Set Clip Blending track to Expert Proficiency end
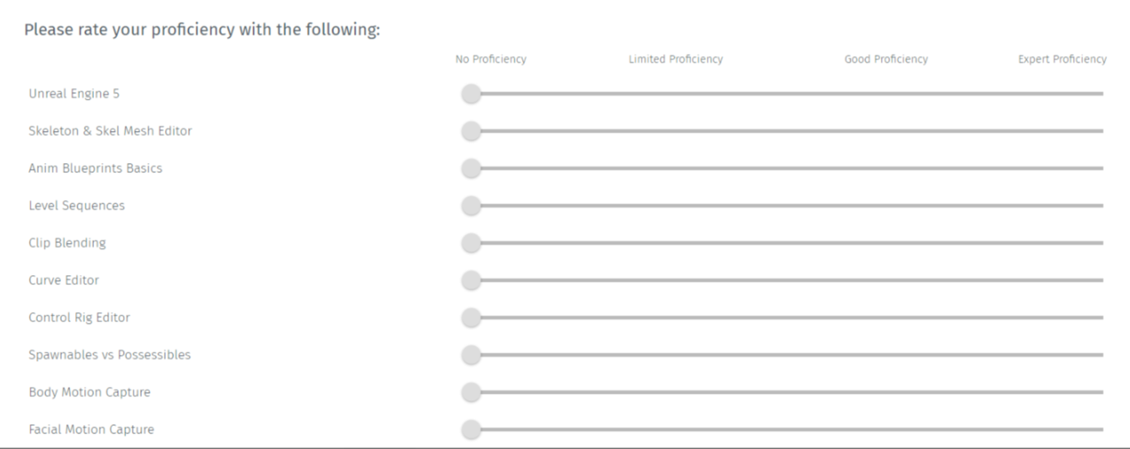This screenshot has width=1130, height=449. pyautogui.click(x=1101, y=243)
